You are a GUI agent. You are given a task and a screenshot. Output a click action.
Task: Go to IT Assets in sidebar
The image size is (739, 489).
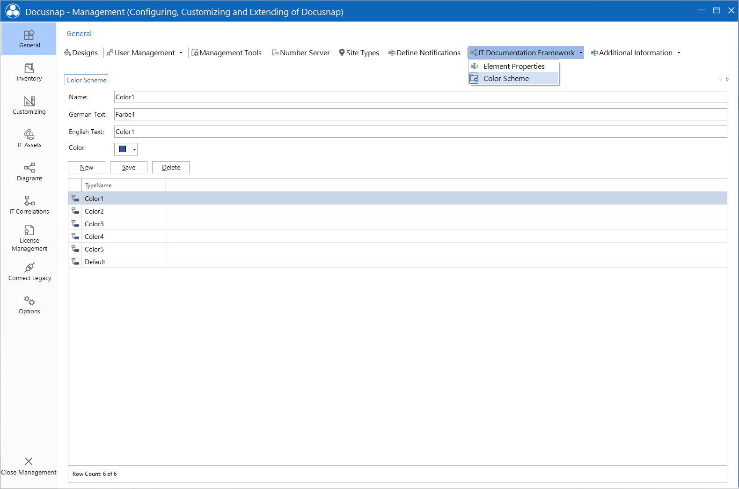29,139
